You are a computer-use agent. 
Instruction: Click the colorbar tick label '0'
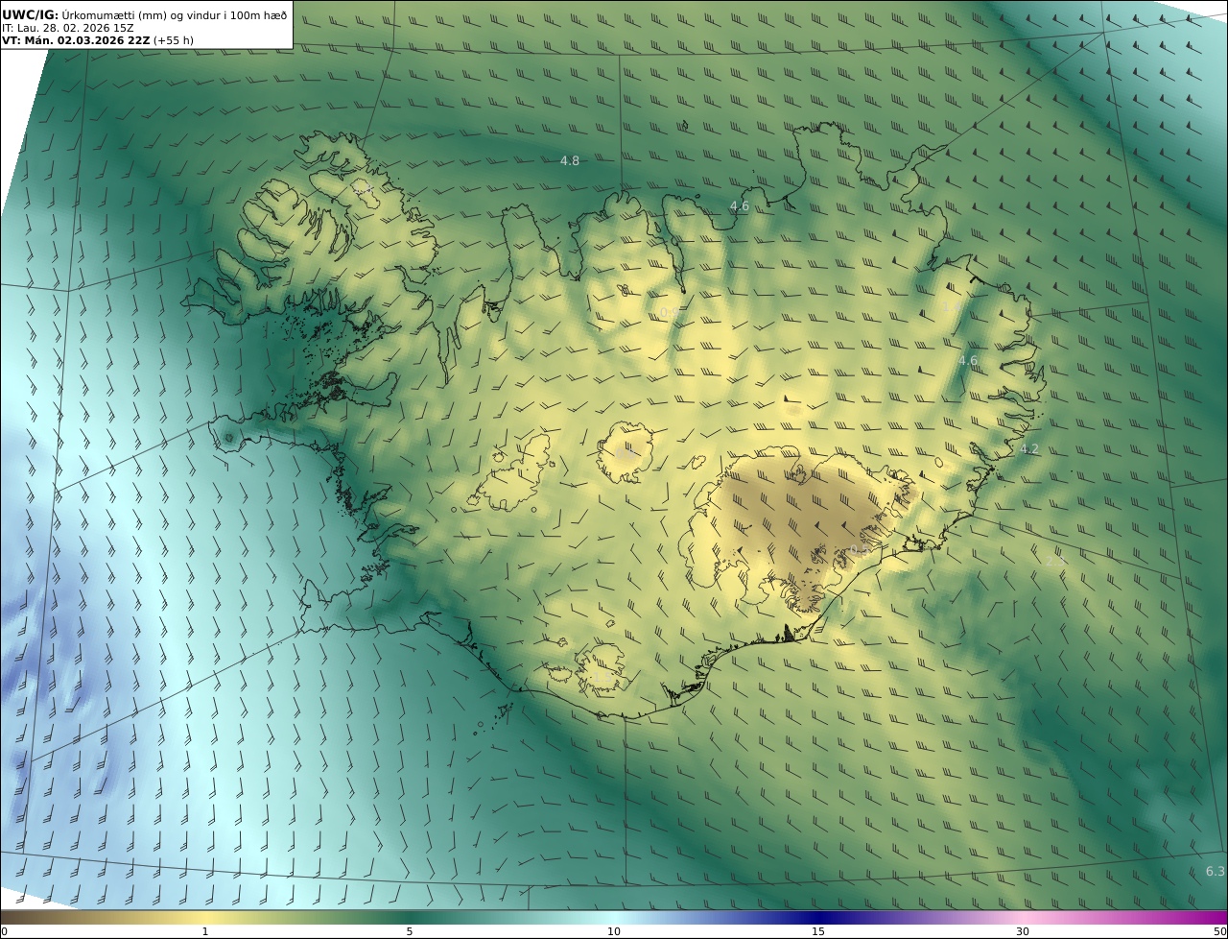coord(4,931)
